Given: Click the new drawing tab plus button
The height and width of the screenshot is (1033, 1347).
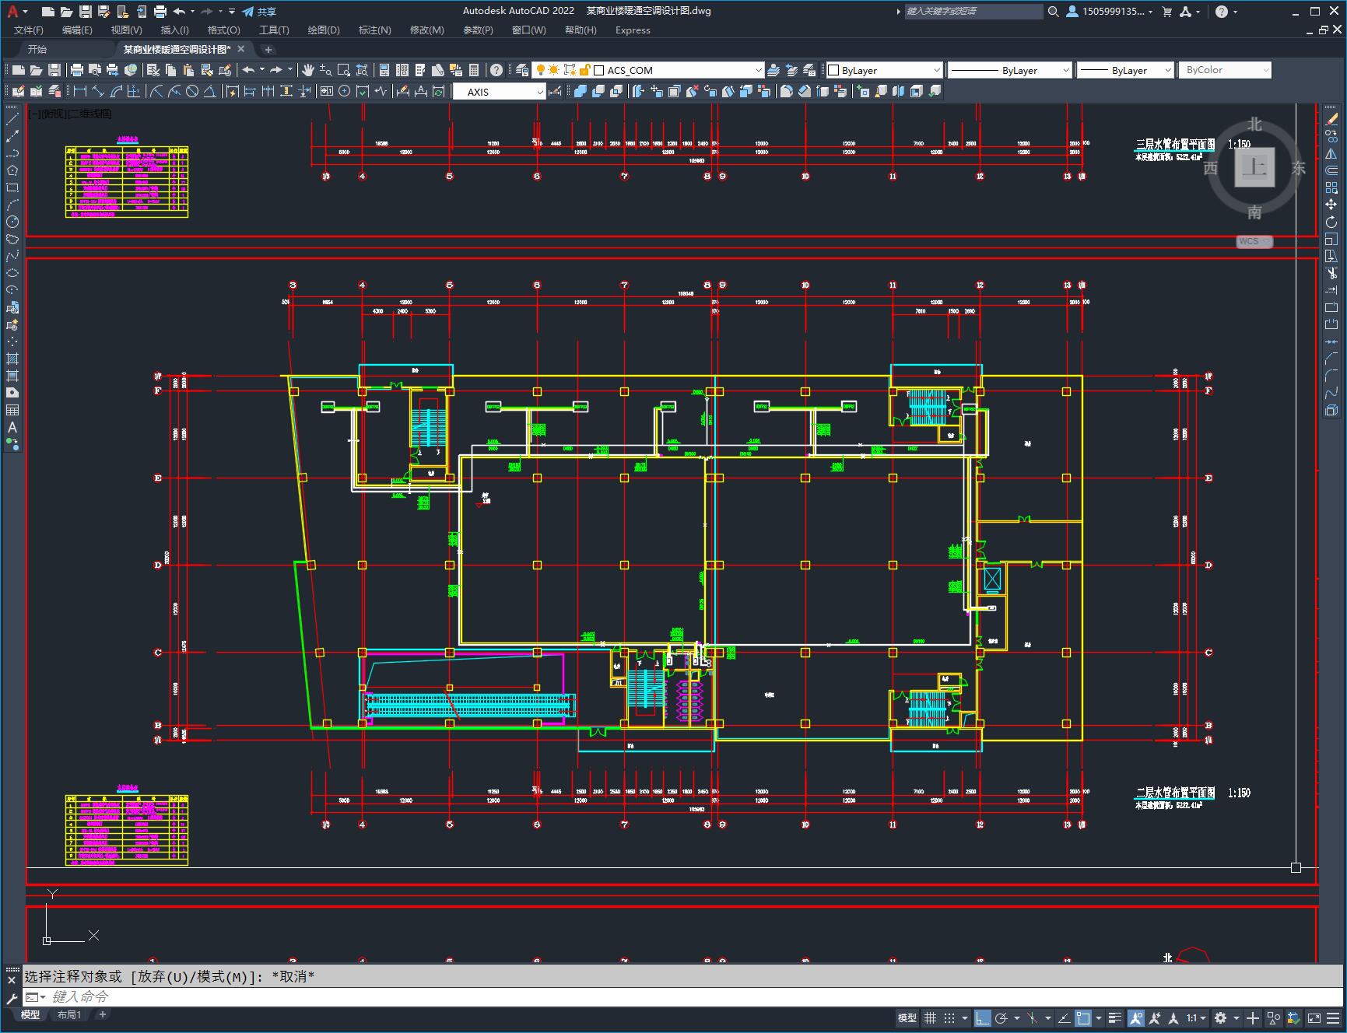Looking at the screenshot, I should tap(268, 50).
